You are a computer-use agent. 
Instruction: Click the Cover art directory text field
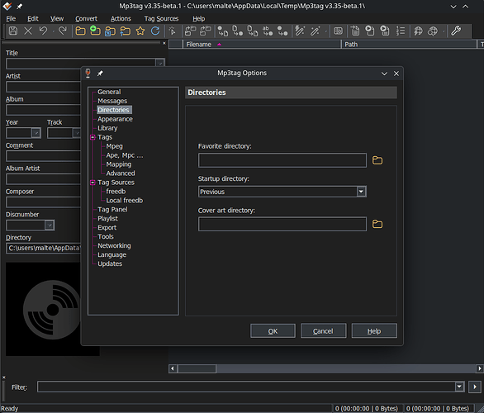282,224
